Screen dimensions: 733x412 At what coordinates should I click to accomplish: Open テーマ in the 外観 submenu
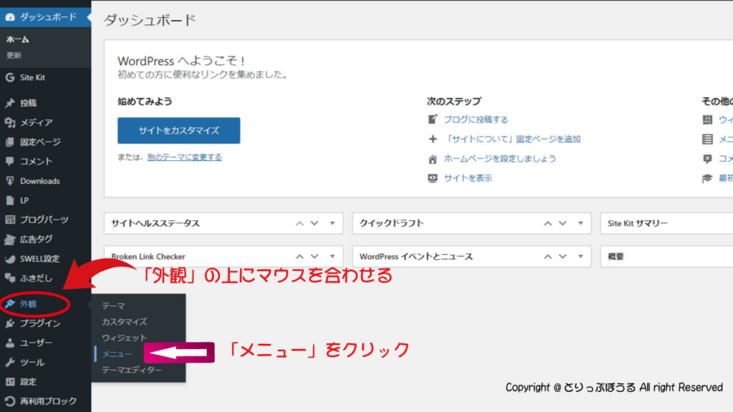click(x=114, y=306)
